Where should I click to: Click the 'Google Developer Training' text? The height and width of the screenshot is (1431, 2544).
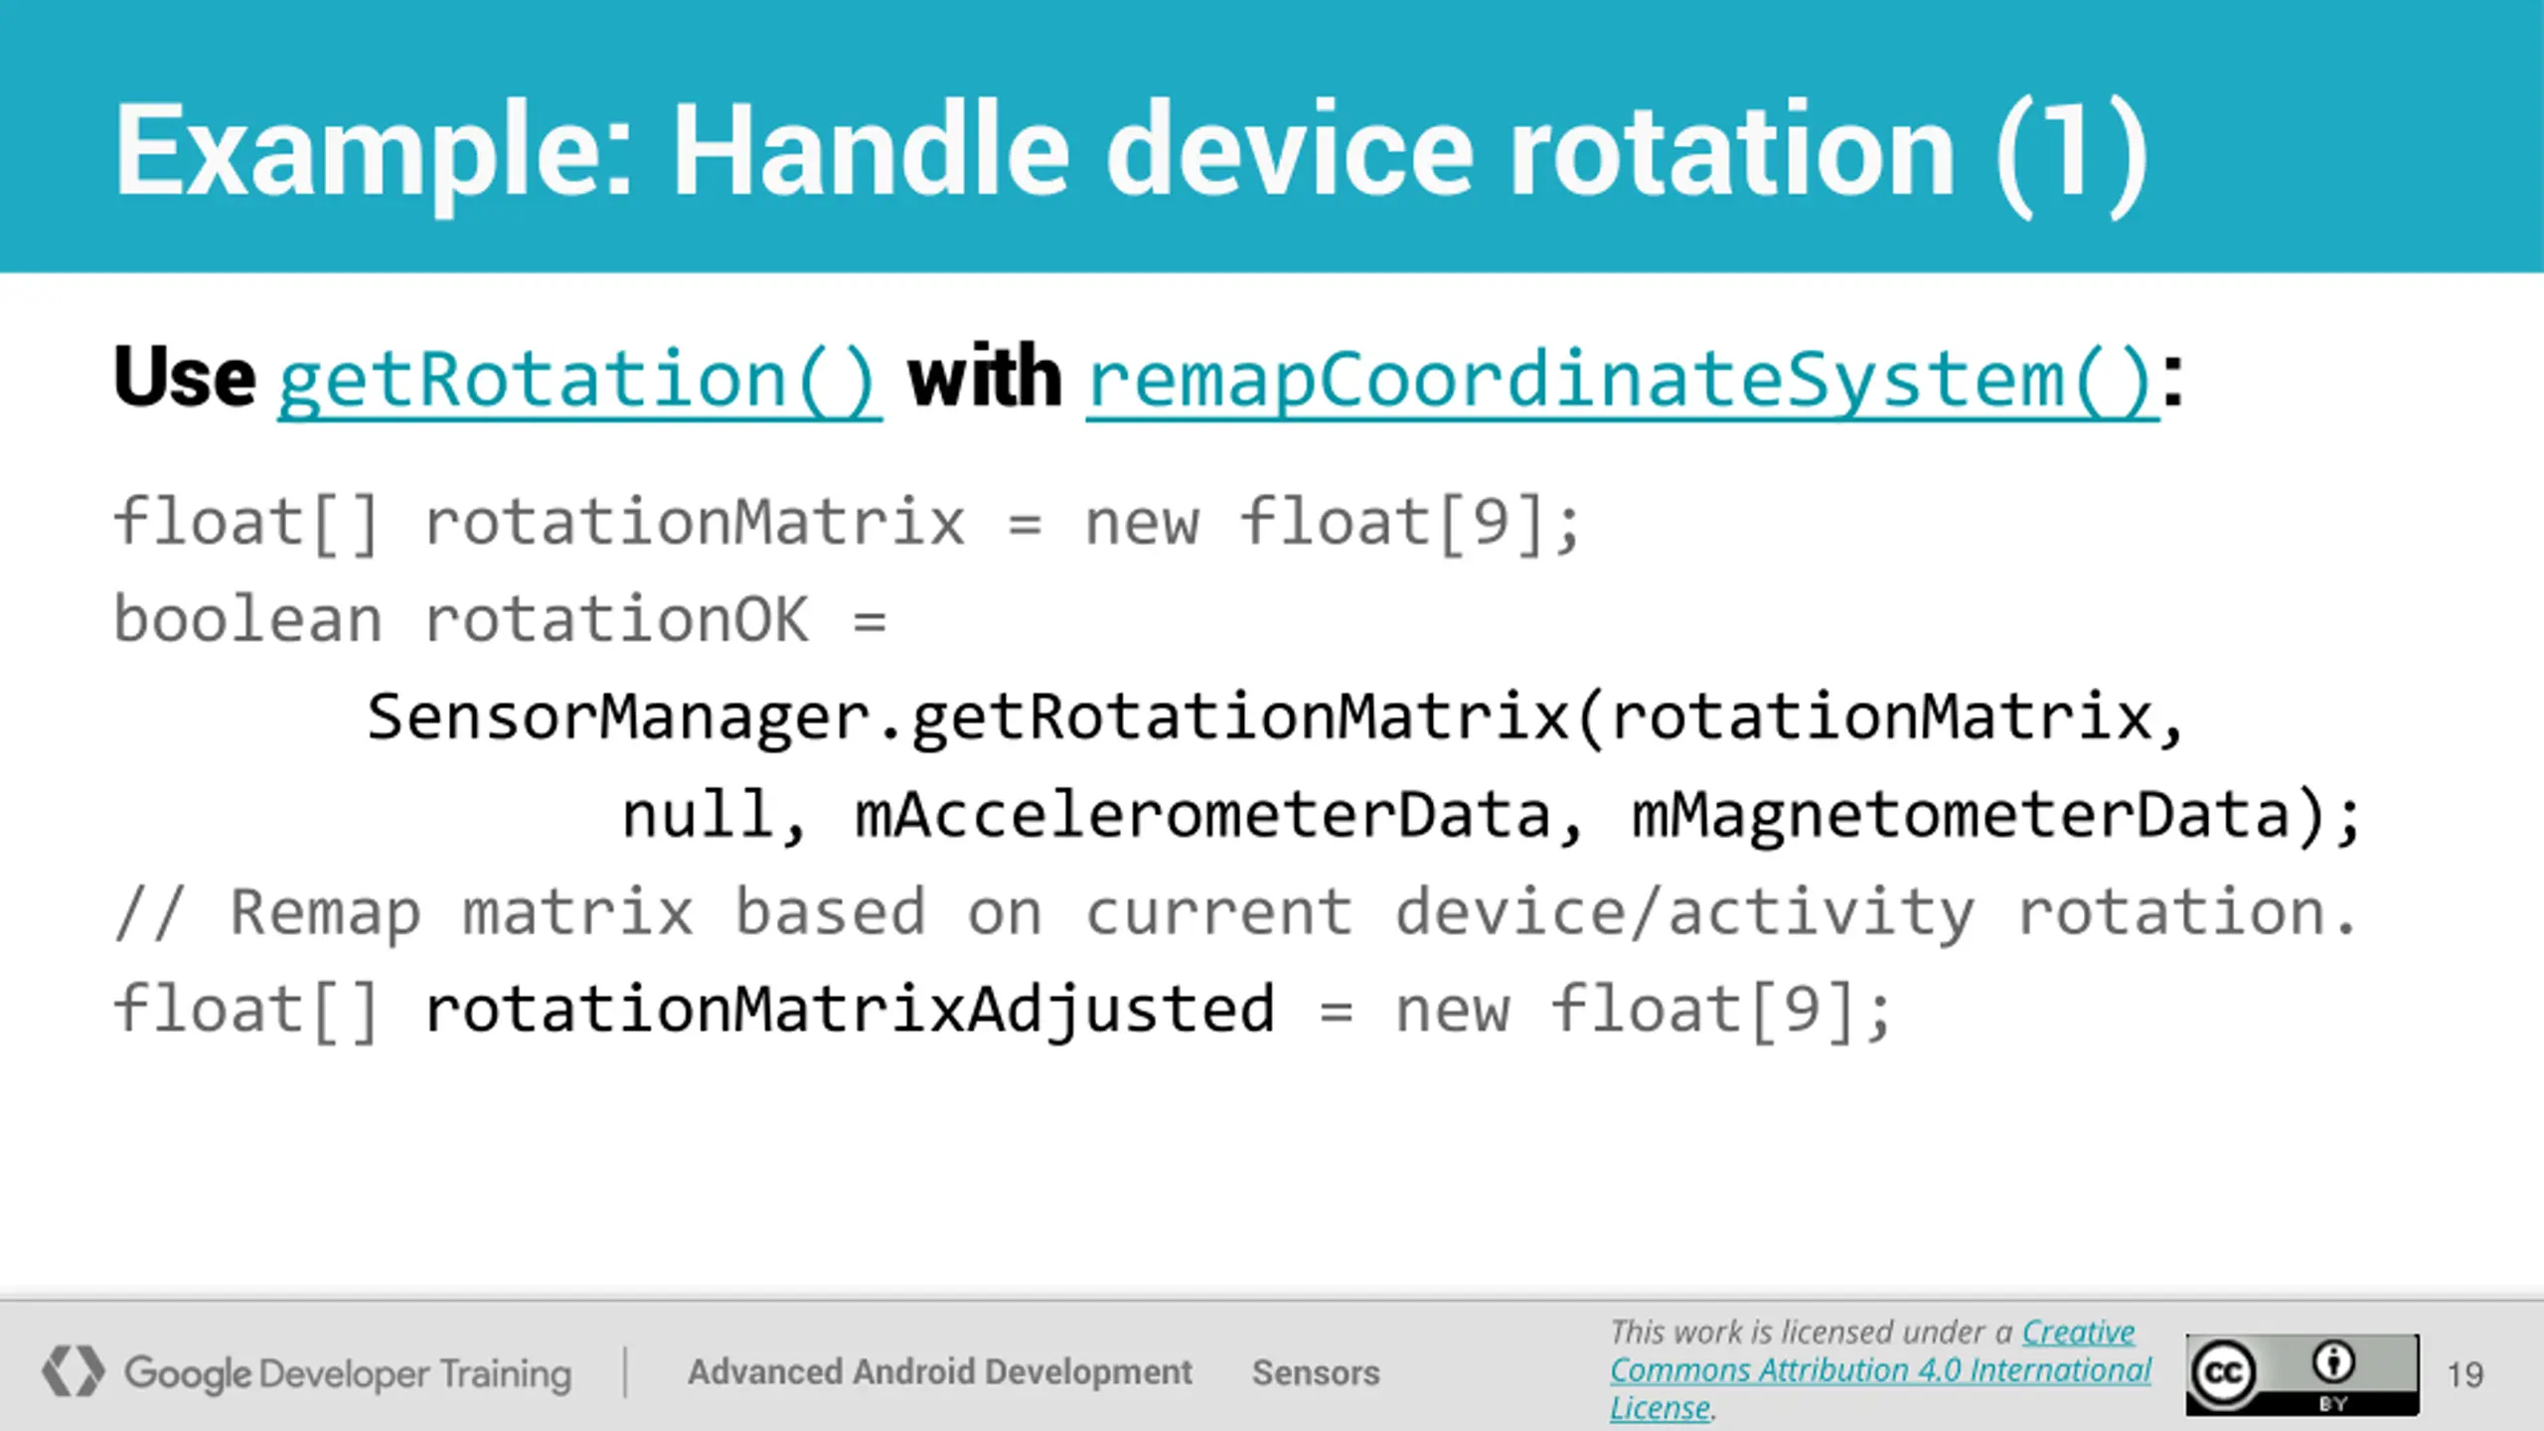click(x=348, y=1373)
